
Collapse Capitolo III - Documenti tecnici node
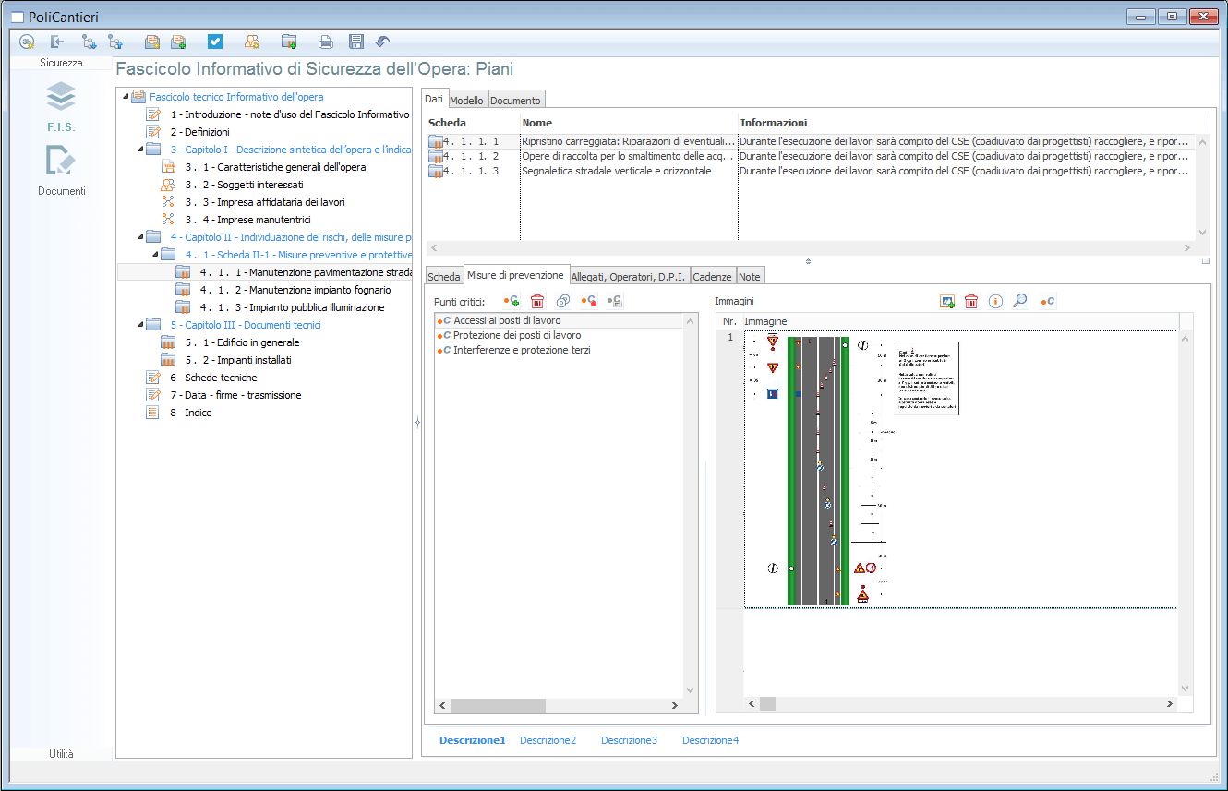click(138, 325)
